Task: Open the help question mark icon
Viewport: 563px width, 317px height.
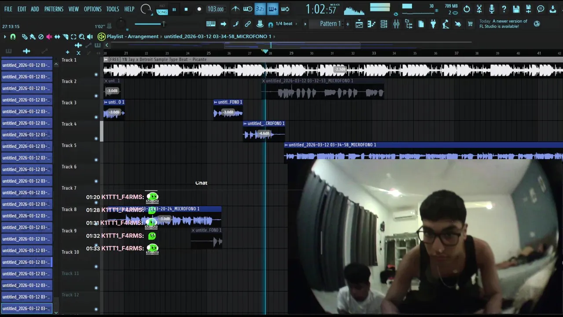Action: tap(504, 9)
